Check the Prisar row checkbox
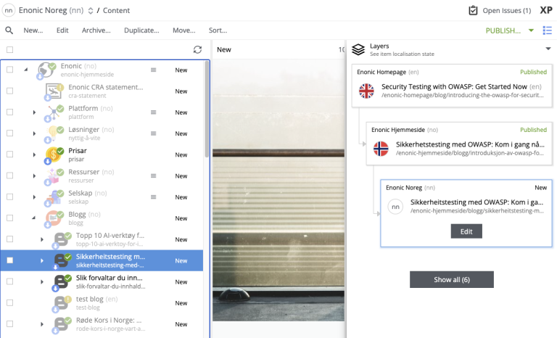The image size is (557, 338). (x=10, y=154)
